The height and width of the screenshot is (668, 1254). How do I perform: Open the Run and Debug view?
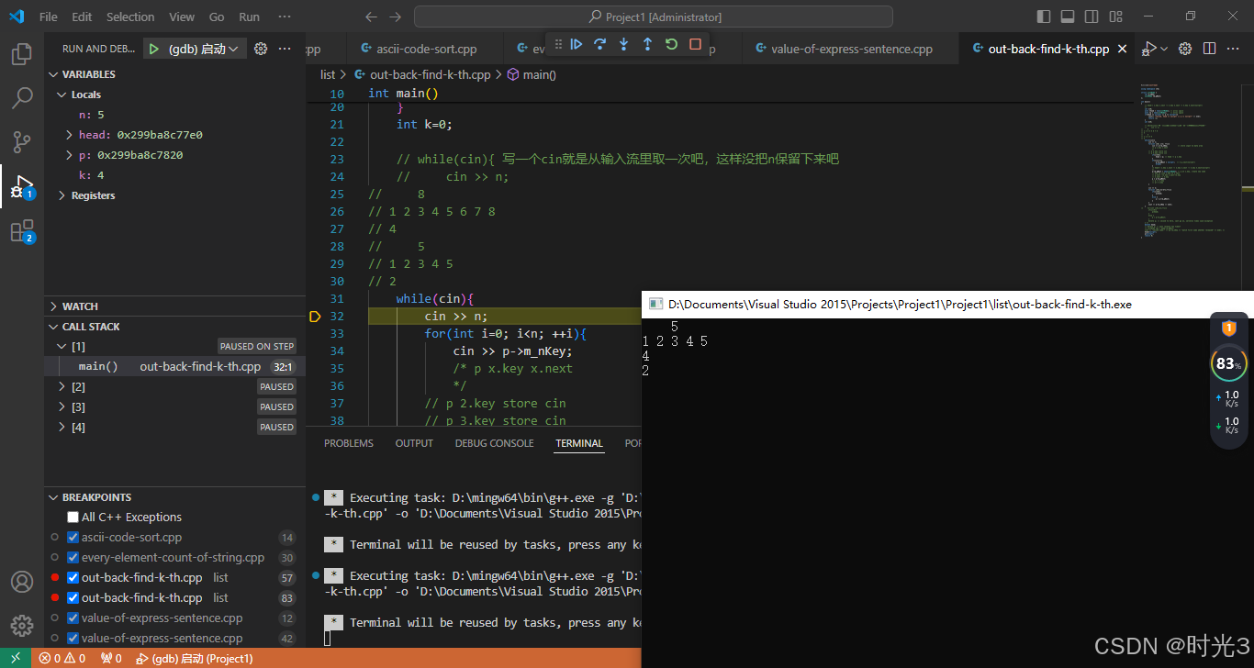tap(22, 186)
